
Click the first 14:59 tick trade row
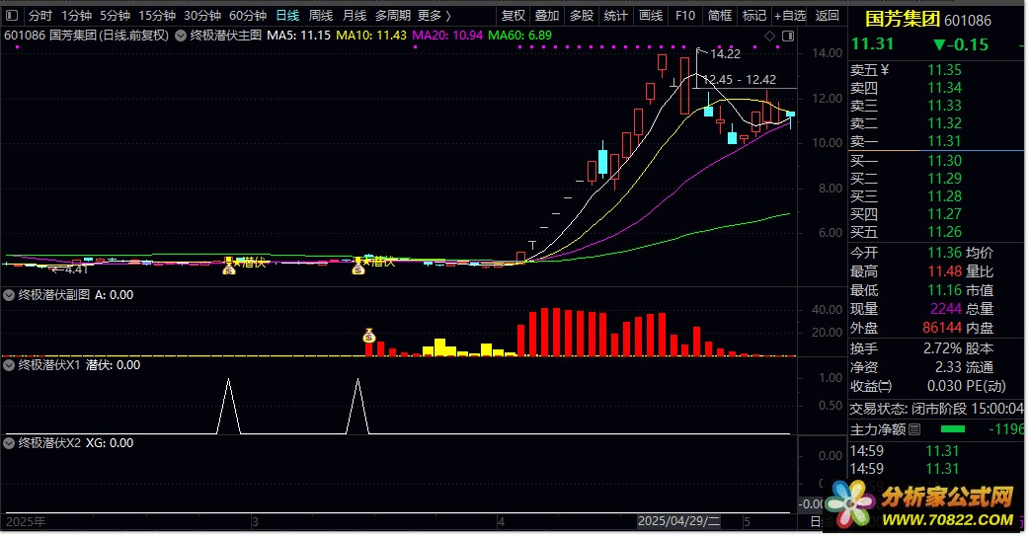tap(904, 451)
